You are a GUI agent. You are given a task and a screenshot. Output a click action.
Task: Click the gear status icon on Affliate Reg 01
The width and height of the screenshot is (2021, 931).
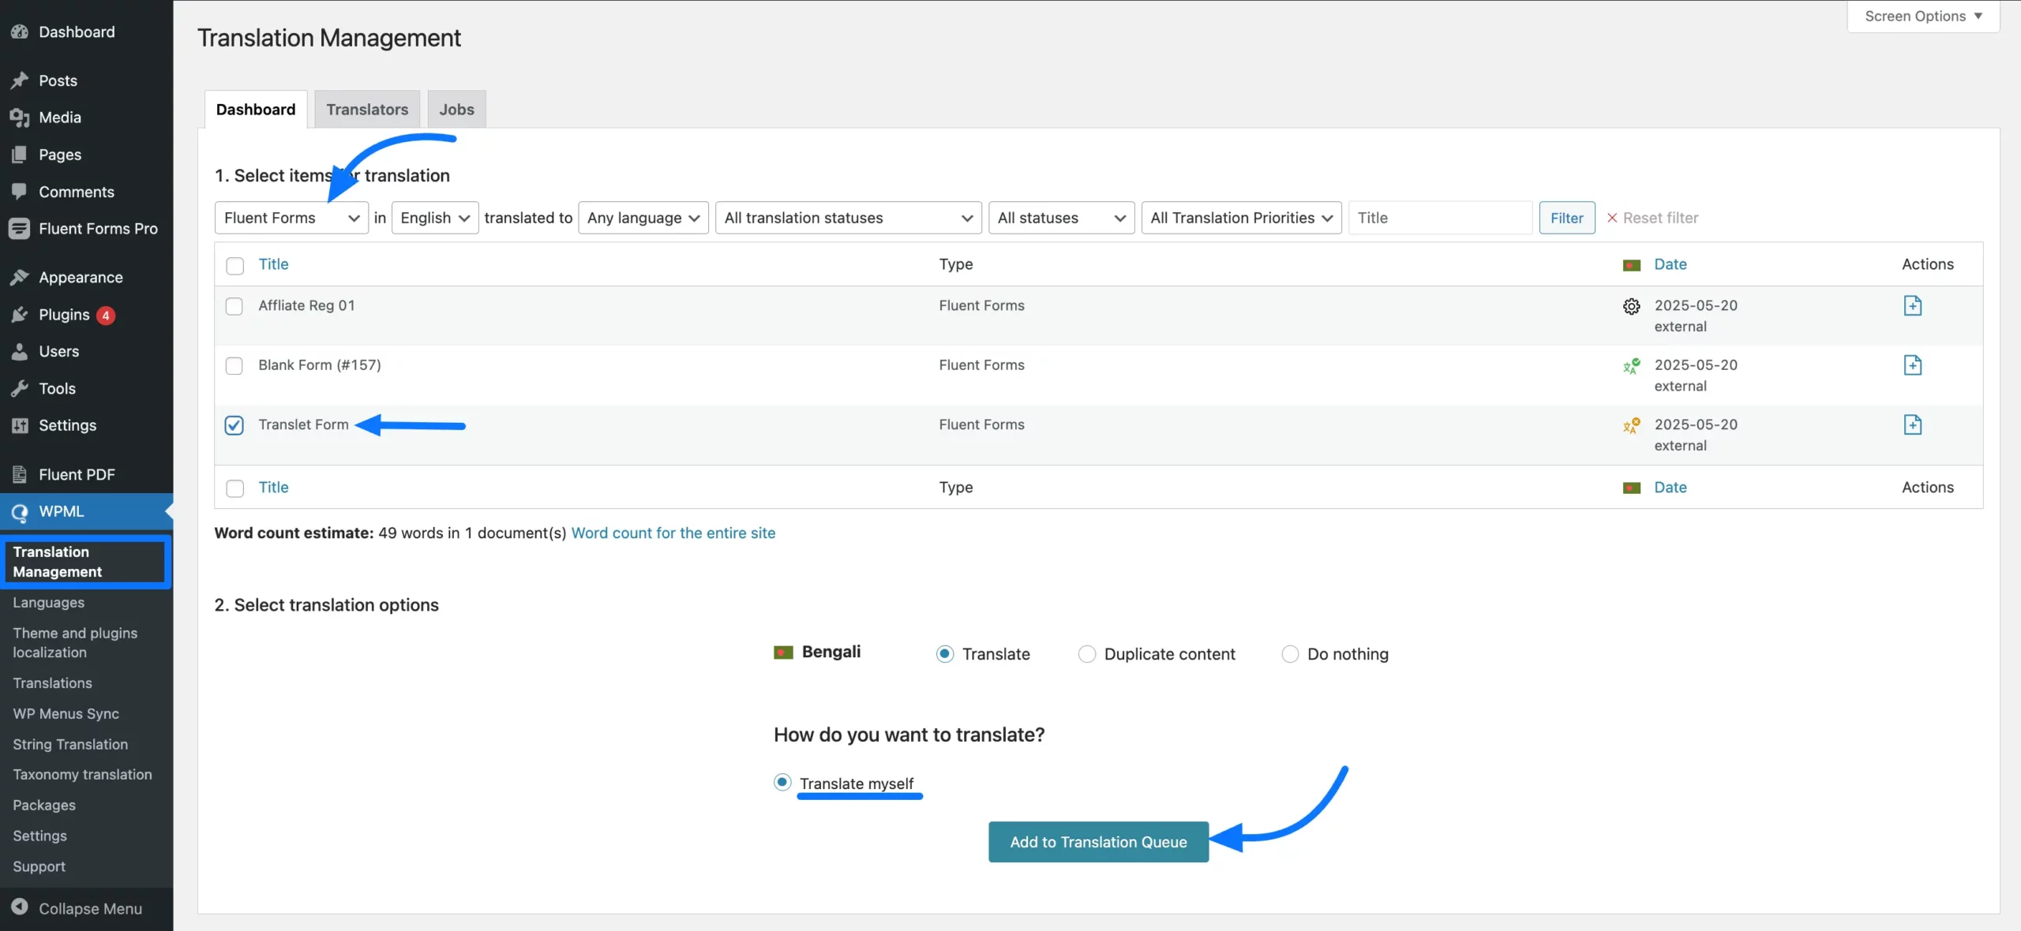click(1631, 306)
